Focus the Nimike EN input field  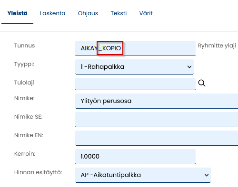click(x=157, y=138)
